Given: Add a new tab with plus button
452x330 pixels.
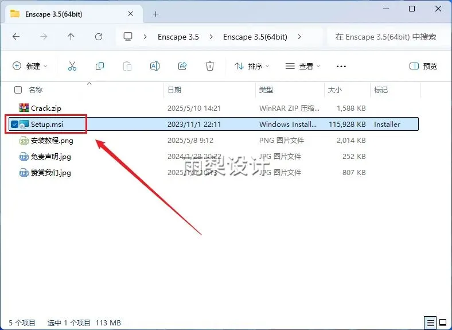Looking at the screenshot, I should coord(156,14).
